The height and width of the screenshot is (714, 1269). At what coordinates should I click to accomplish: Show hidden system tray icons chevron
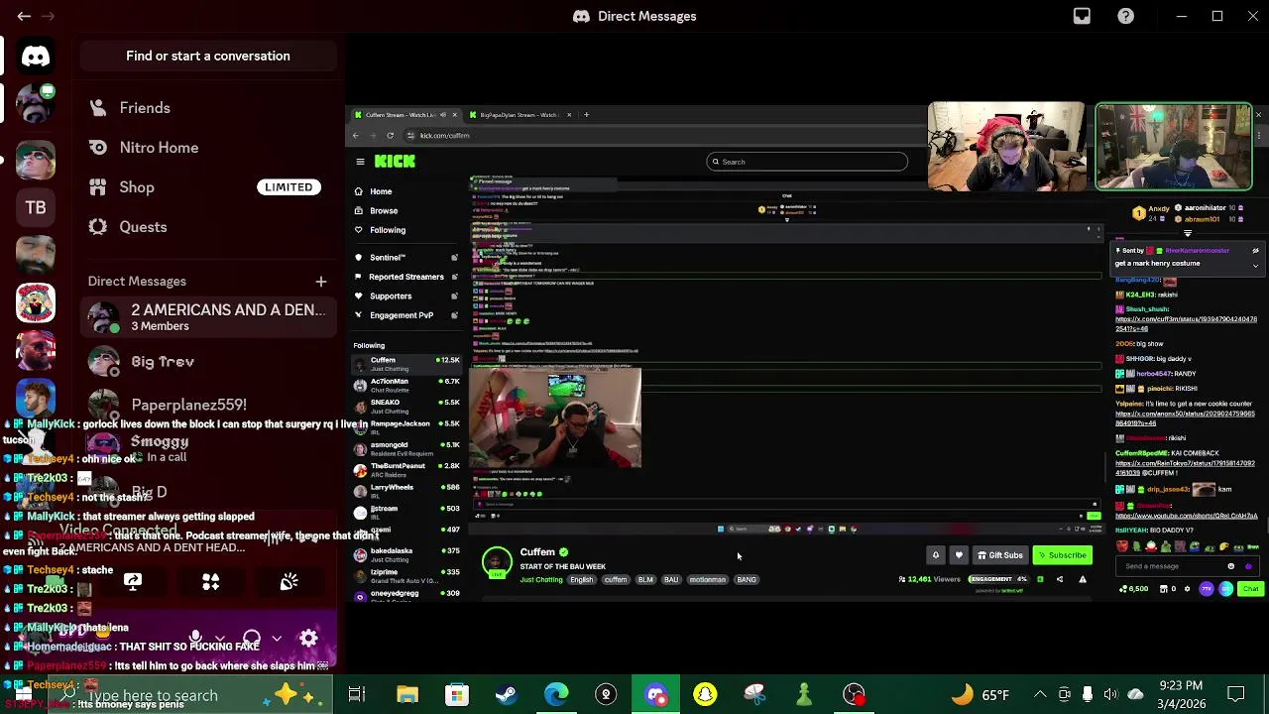click(1040, 694)
